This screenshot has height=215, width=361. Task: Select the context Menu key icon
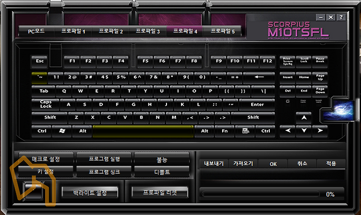(x=245, y=131)
